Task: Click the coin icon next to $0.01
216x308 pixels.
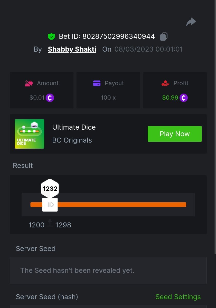Action: (50, 98)
